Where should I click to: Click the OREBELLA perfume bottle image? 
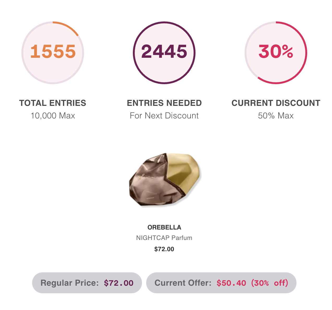[165, 180]
